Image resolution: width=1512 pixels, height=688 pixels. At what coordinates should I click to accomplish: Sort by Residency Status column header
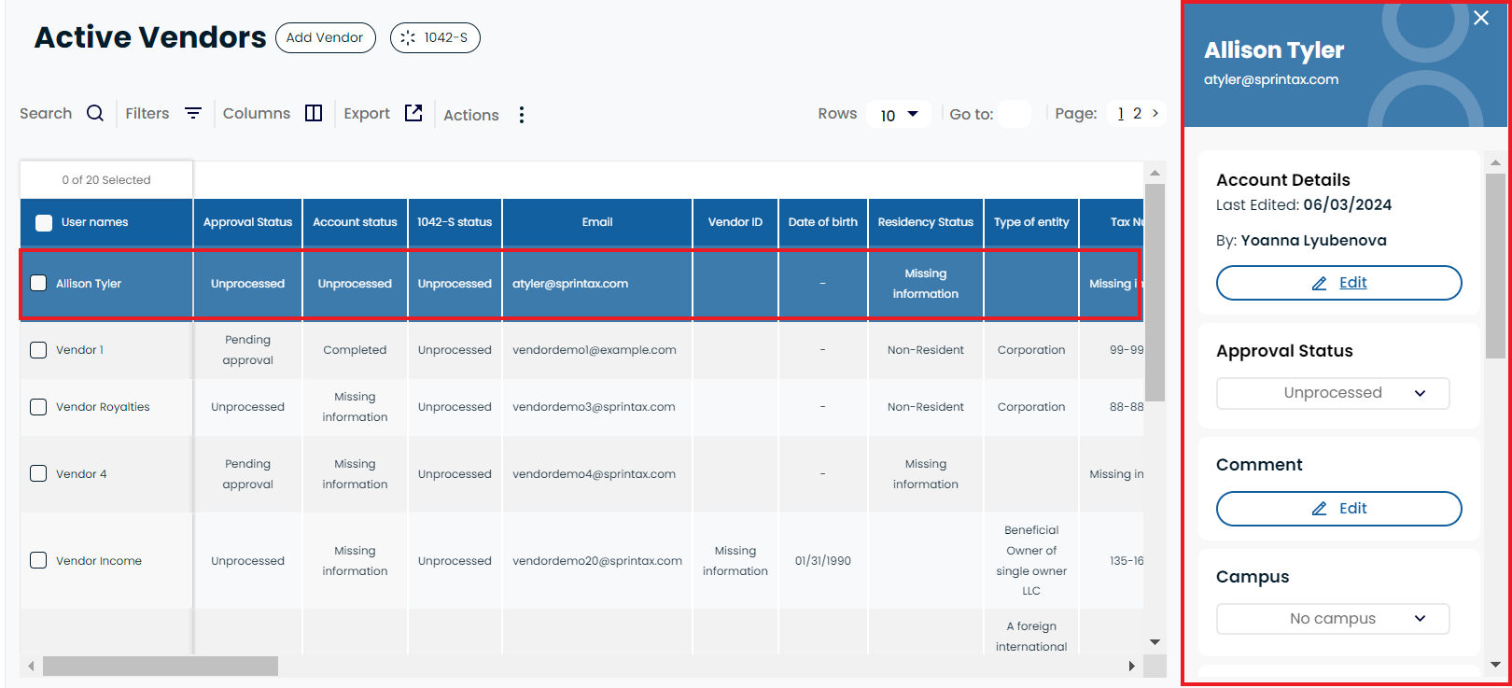(925, 222)
